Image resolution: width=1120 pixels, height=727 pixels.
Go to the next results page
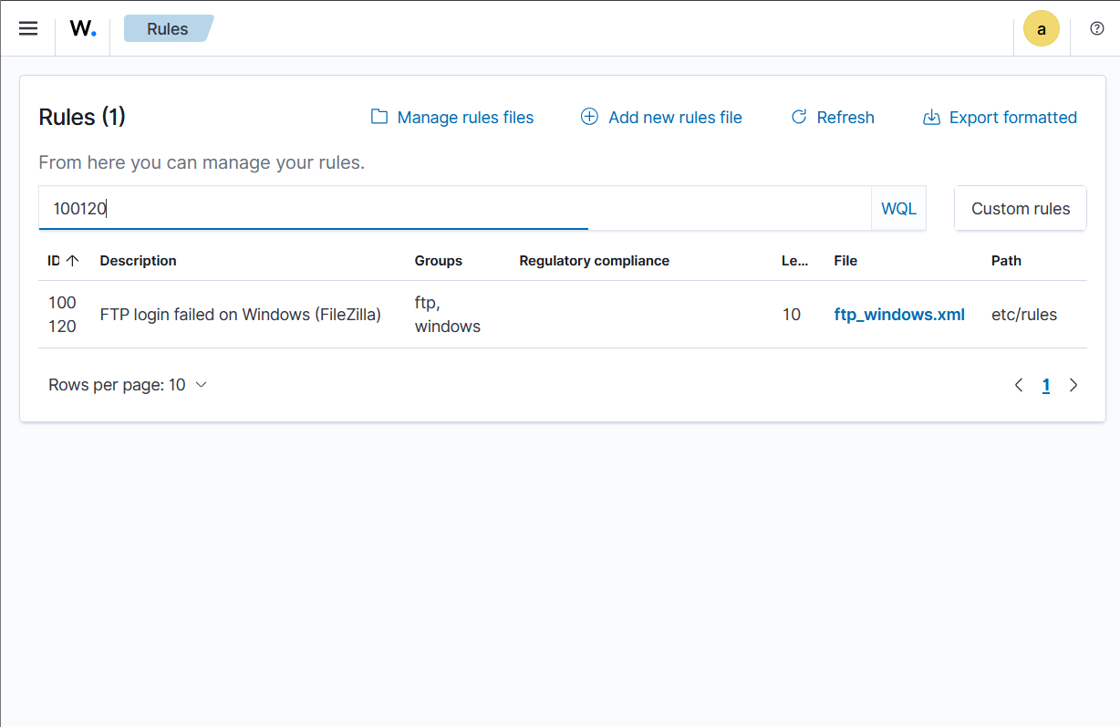point(1073,385)
